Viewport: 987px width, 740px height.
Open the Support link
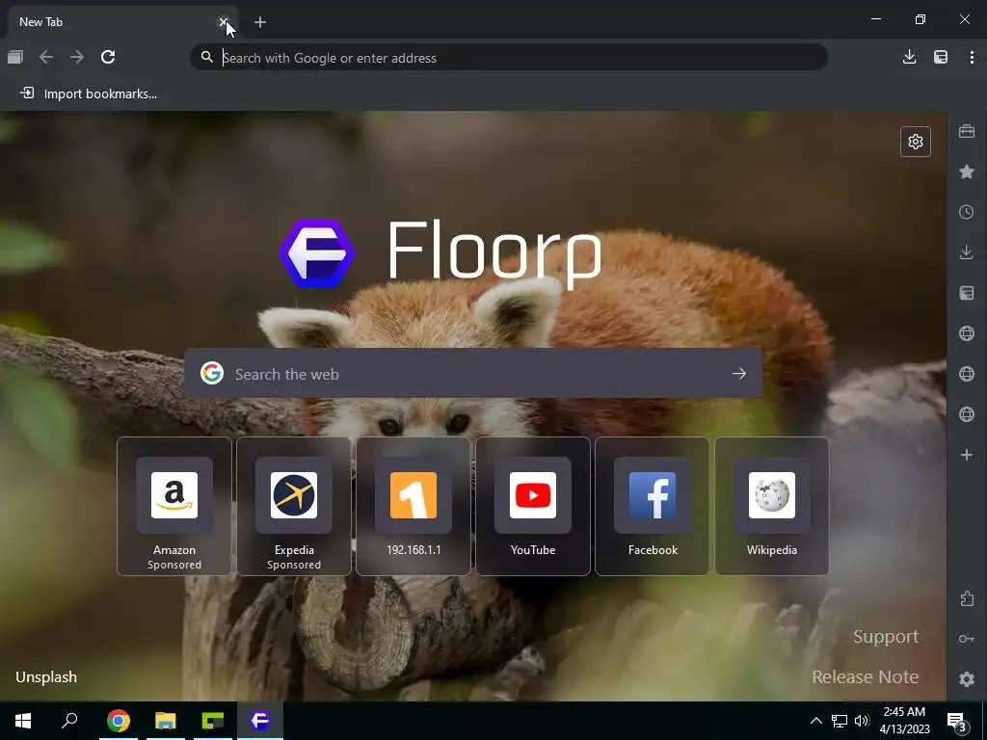(886, 636)
